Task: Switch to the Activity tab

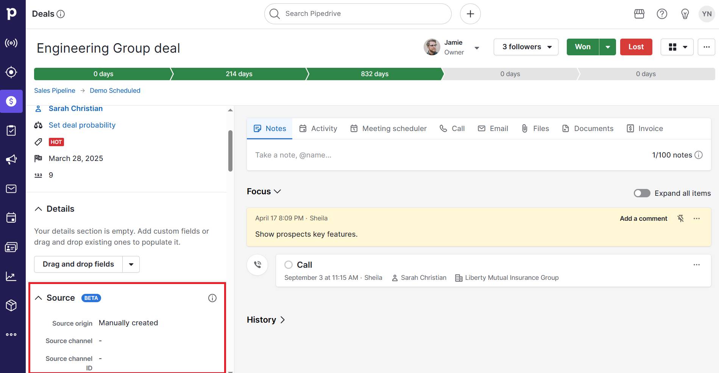Action: tap(318, 129)
